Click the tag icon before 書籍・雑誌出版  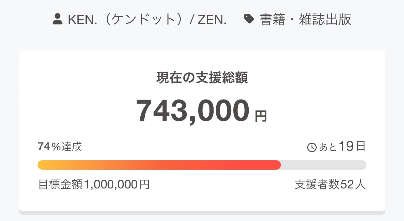249,19
